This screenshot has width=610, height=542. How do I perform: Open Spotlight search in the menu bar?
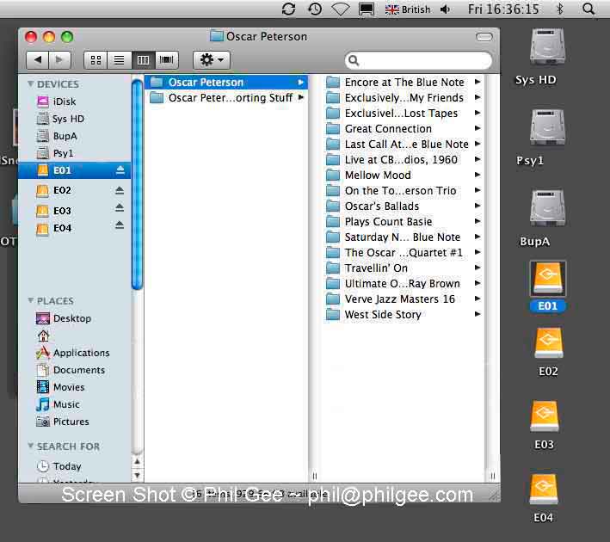[x=588, y=9]
